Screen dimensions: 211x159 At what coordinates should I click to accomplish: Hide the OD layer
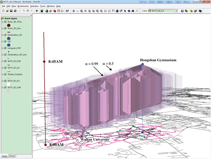click(5, 41)
